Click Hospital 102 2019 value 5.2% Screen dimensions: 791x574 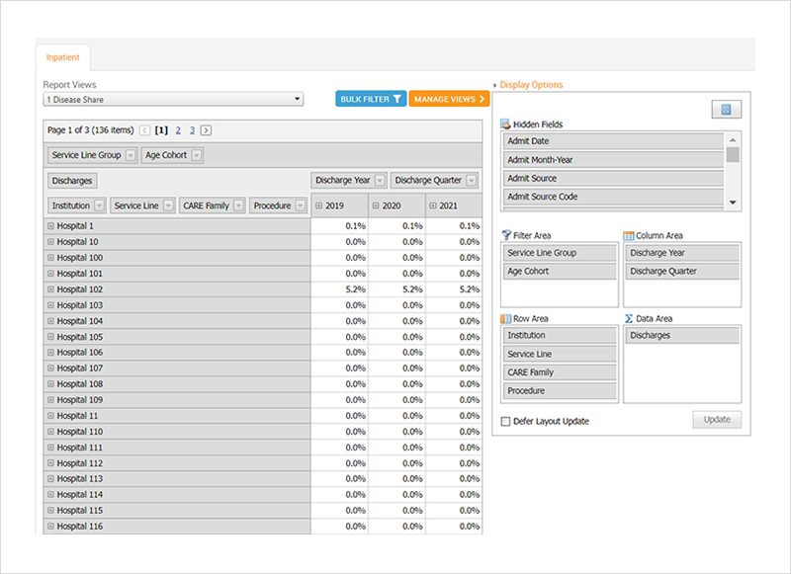[x=355, y=289]
